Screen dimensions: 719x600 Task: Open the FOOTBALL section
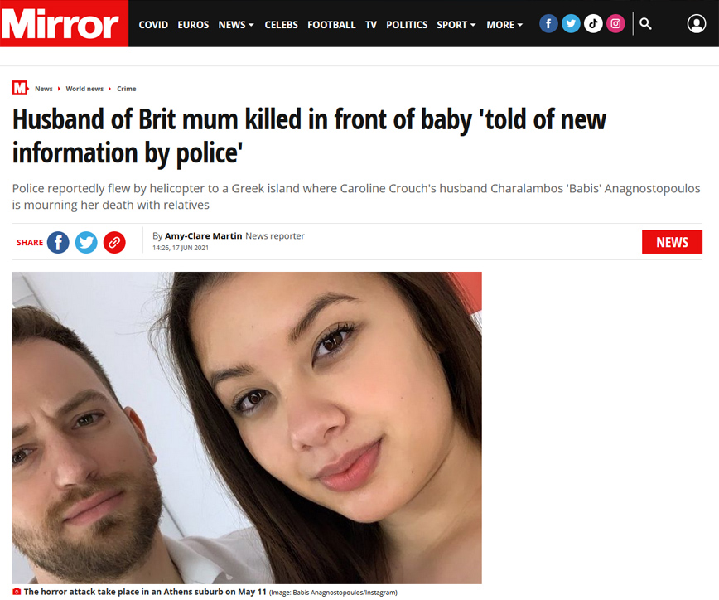(331, 25)
